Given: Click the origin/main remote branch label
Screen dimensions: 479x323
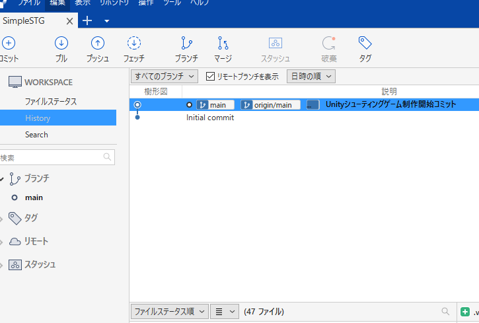Looking at the screenshot, I should [270, 105].
